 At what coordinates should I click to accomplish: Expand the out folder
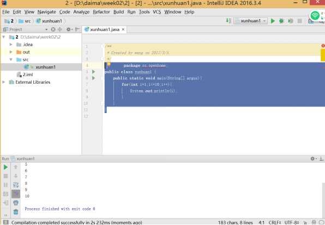[x=11, y=52]
